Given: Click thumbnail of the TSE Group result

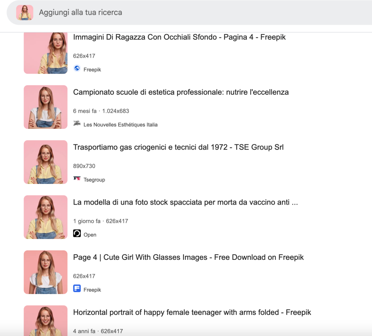Looking at the screenshot, I should tap(45, 162).
